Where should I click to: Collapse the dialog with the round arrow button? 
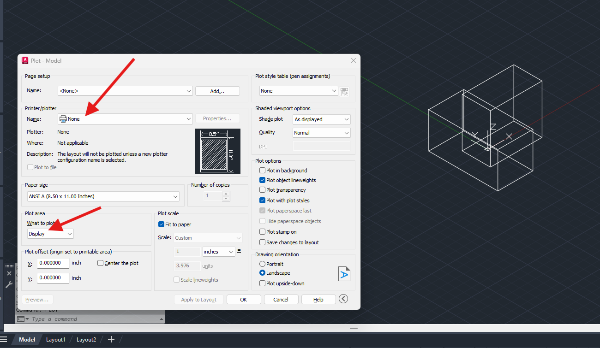point(343,299)
